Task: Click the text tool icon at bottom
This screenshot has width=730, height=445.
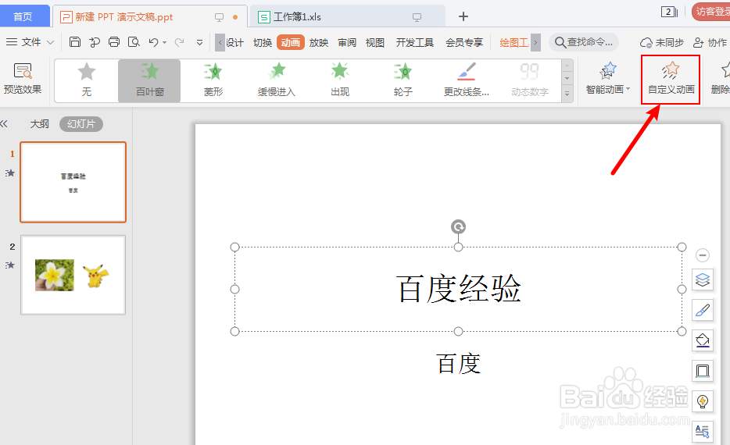Action: 703,432
